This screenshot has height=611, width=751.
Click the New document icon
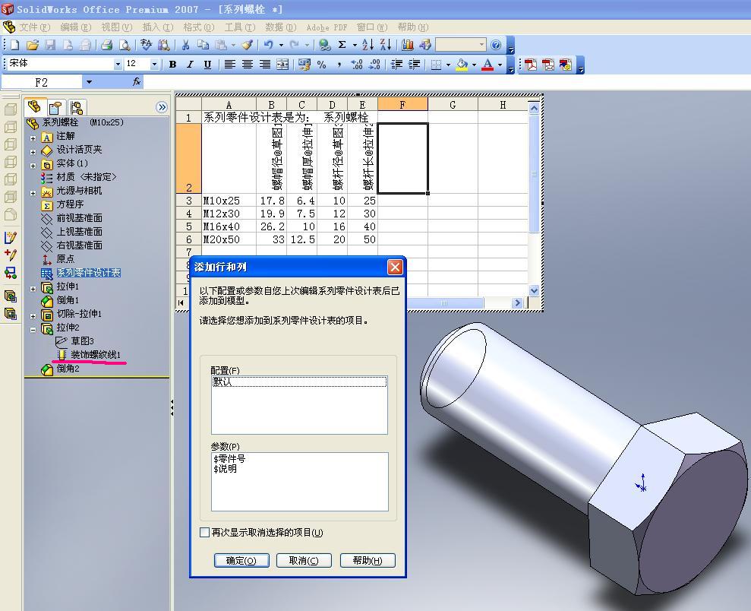(15, 45)
